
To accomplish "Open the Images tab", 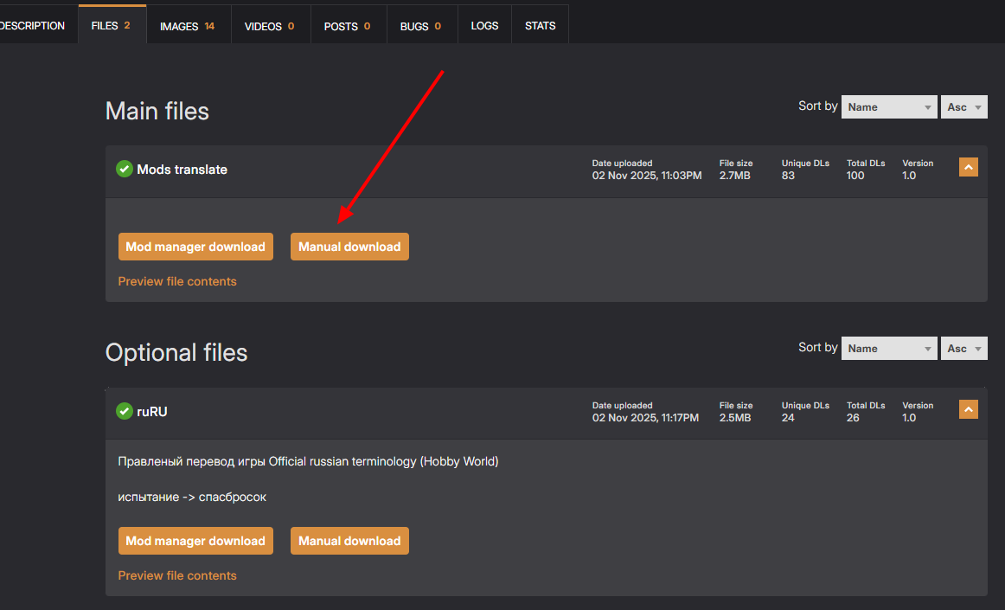I will 188,26.
